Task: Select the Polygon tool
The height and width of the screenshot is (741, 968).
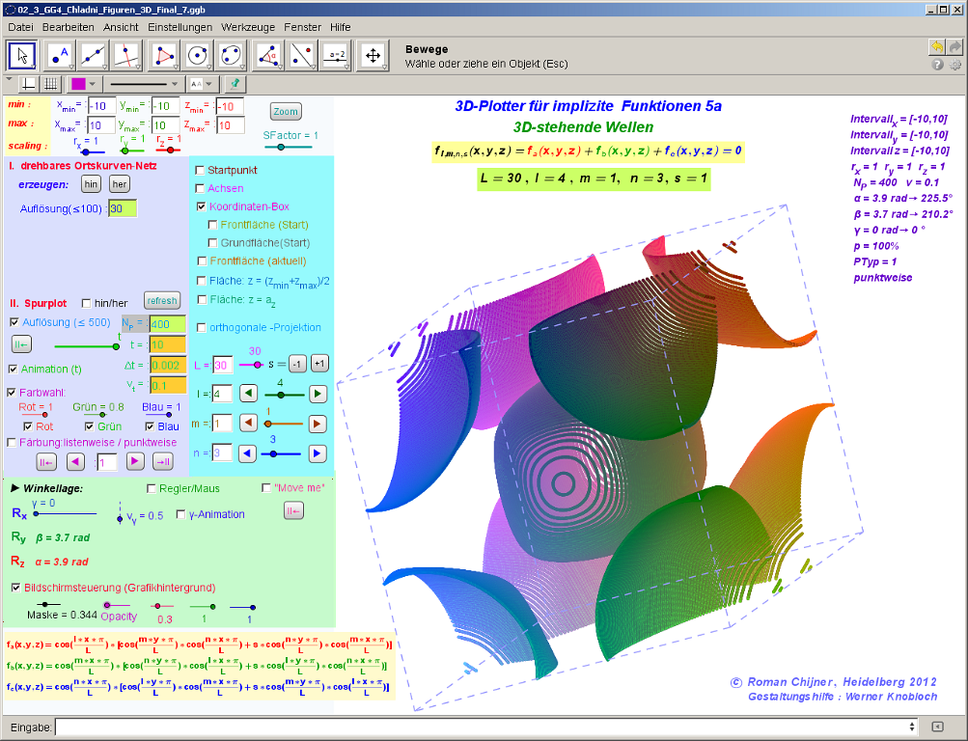Action: click(166, 55)
